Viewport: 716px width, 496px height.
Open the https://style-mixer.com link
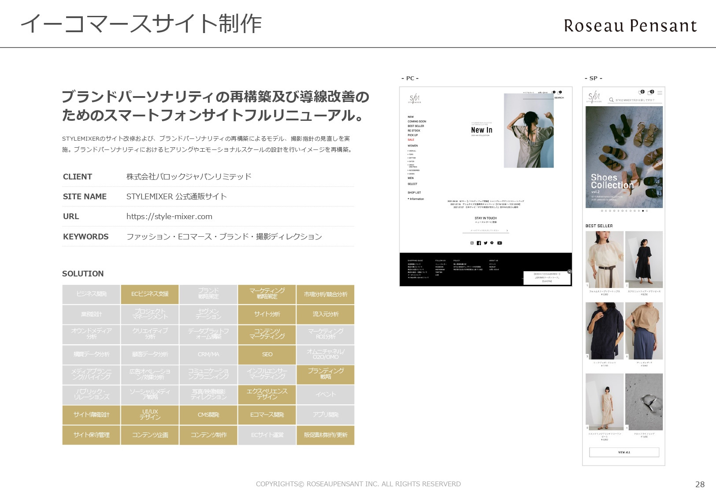point(169,216)
